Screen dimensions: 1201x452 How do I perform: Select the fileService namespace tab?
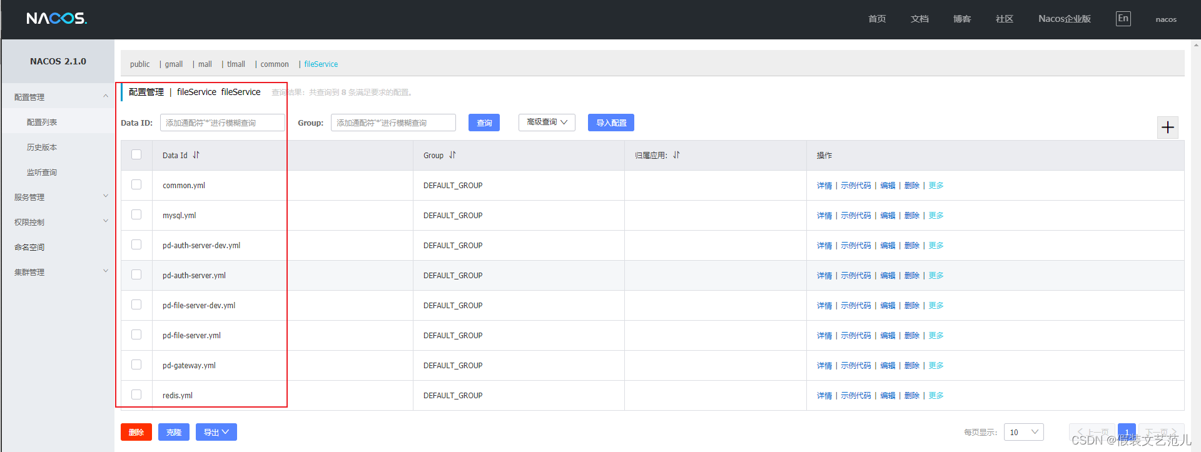click(321, 64)
